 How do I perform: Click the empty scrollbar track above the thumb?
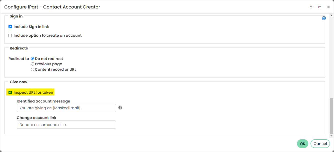331,57
